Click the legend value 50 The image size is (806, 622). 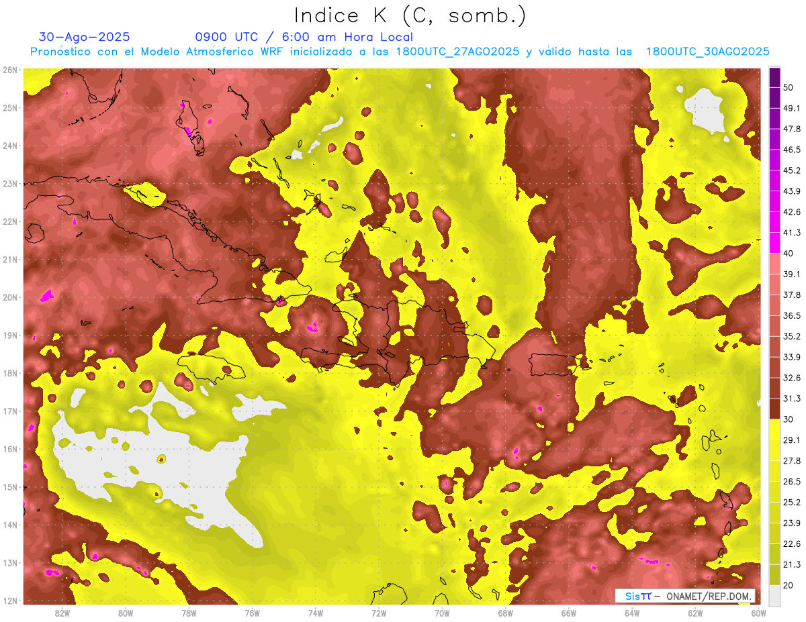coord(789,87)
